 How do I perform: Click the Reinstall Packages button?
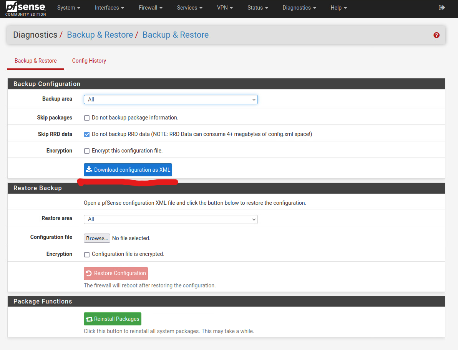pos(113,319)
